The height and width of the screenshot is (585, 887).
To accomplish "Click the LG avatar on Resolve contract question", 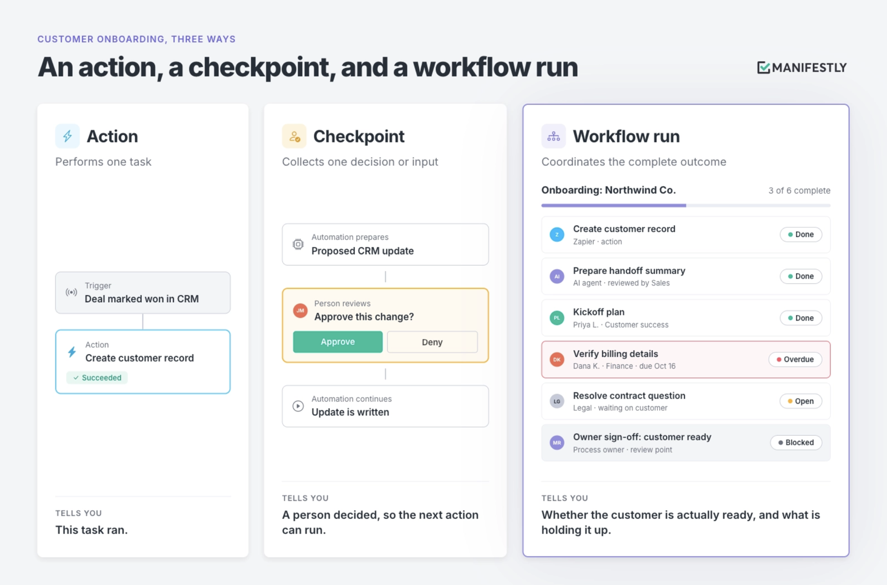I will pos(557,401).
